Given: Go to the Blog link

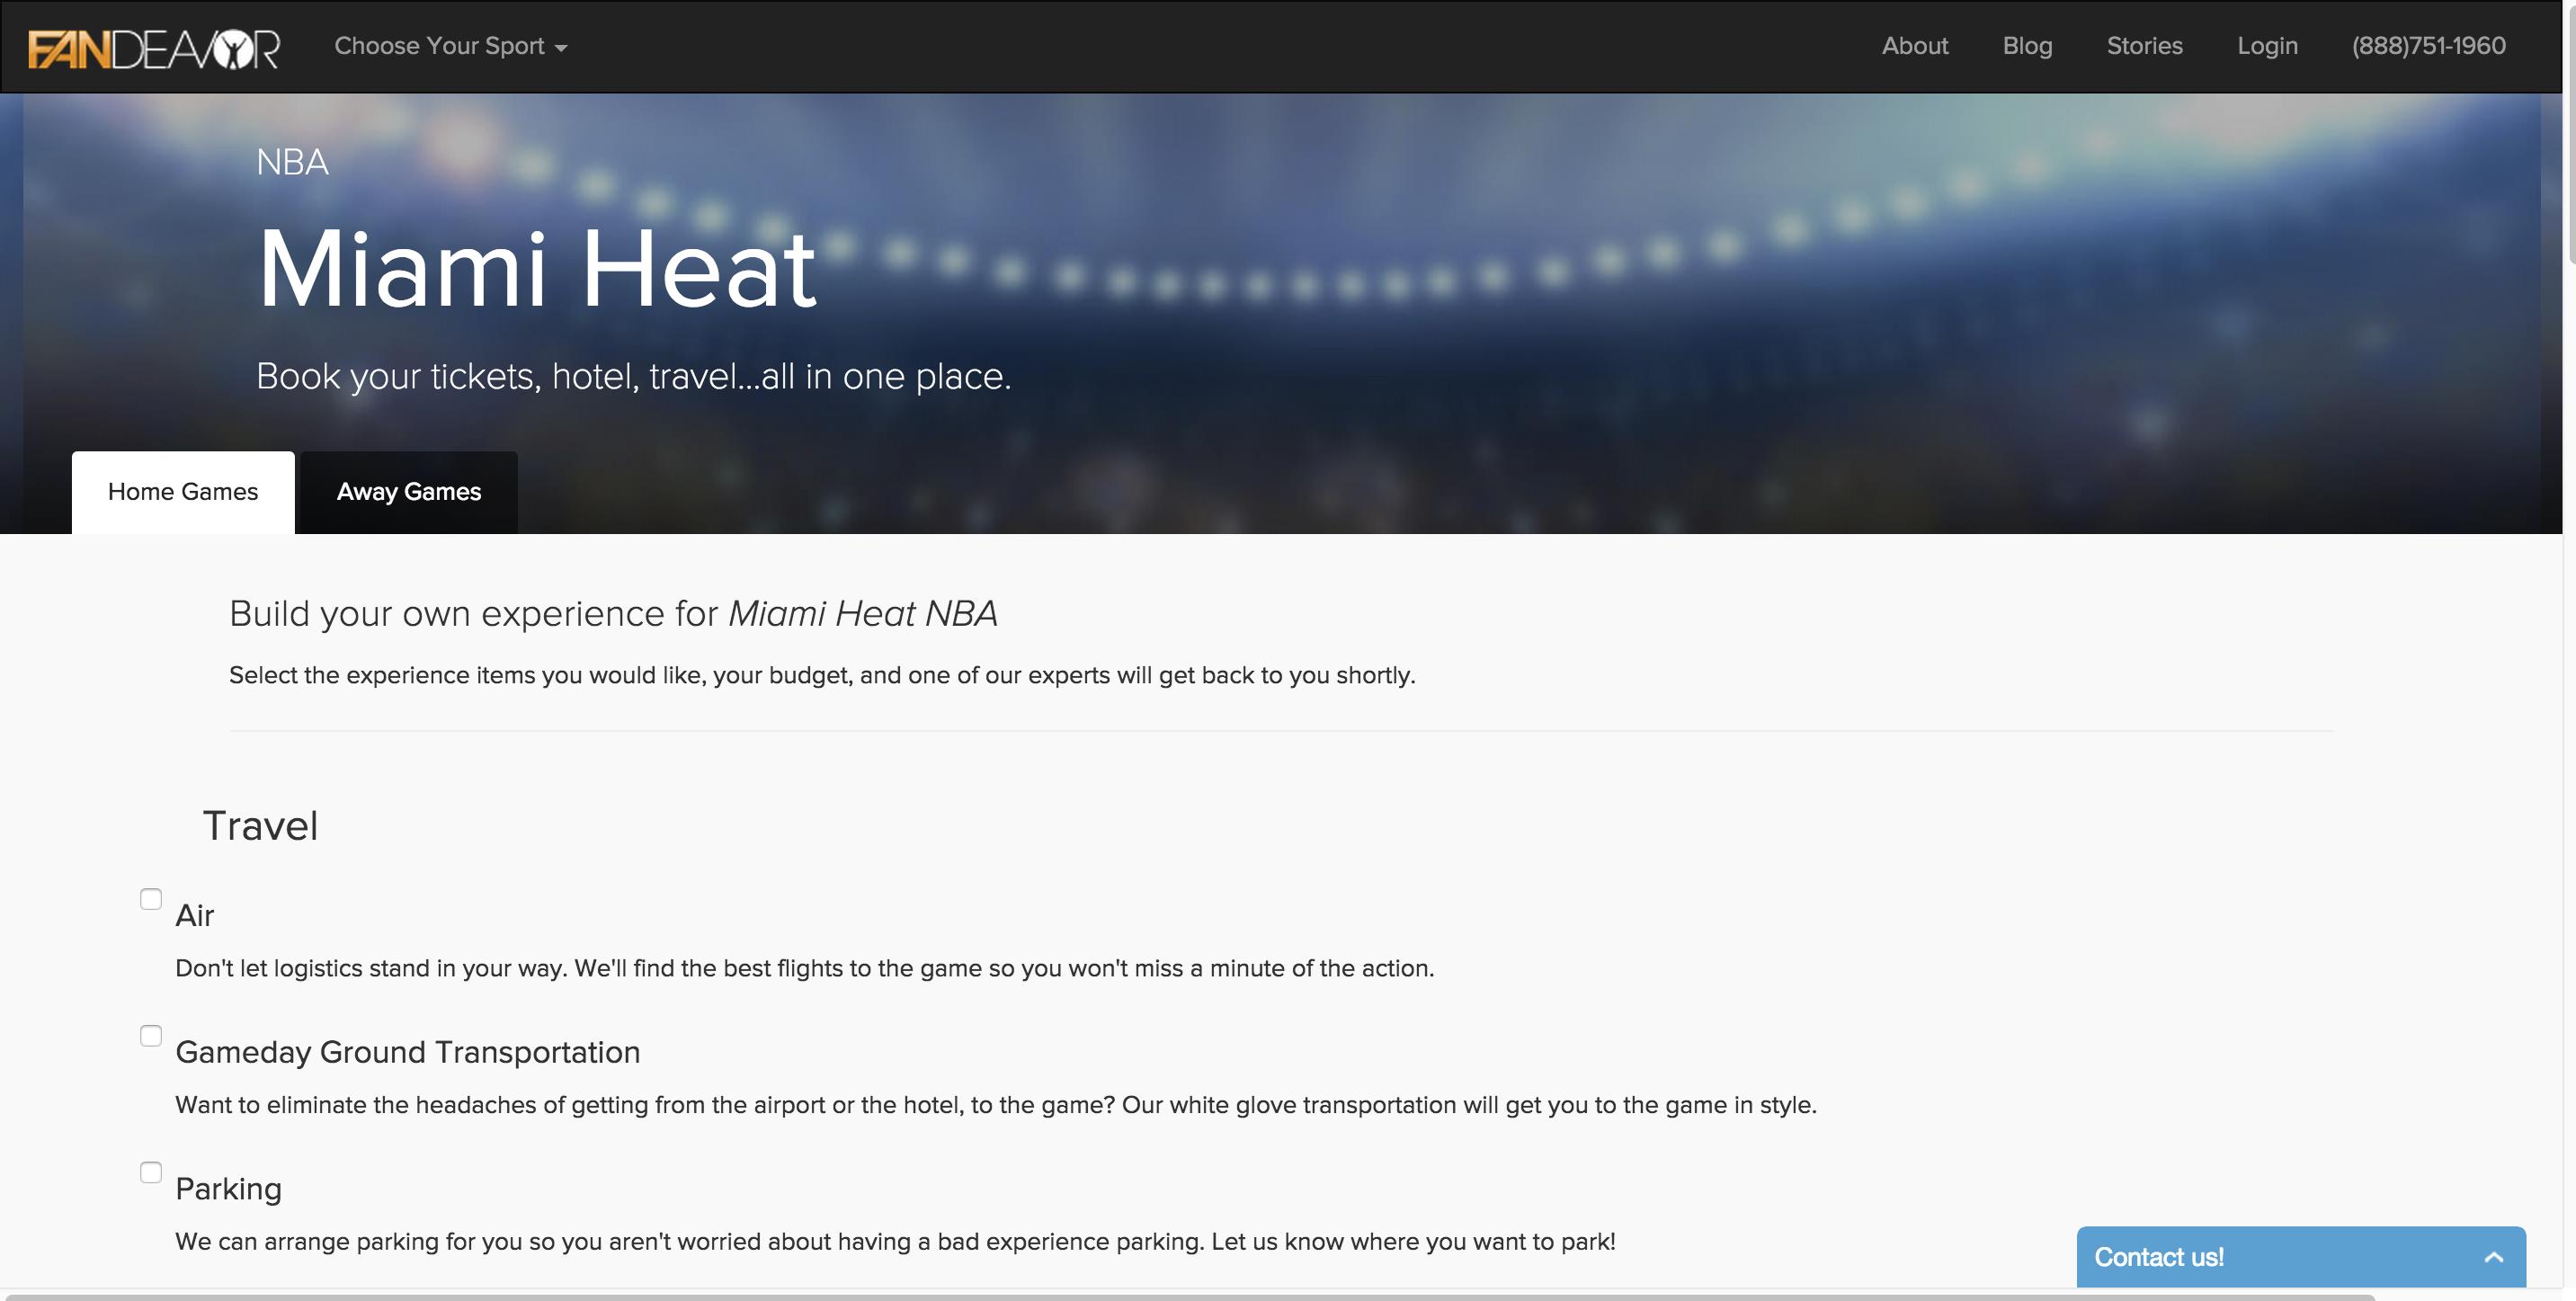Looking at the screenshot, I should (2027, 46).
